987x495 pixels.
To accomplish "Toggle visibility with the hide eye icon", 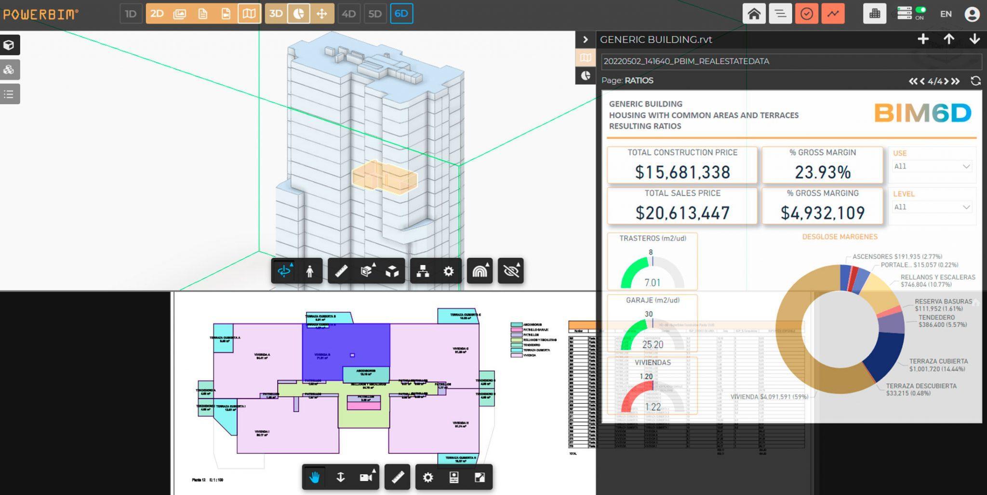I will click(x=510, y=271).
